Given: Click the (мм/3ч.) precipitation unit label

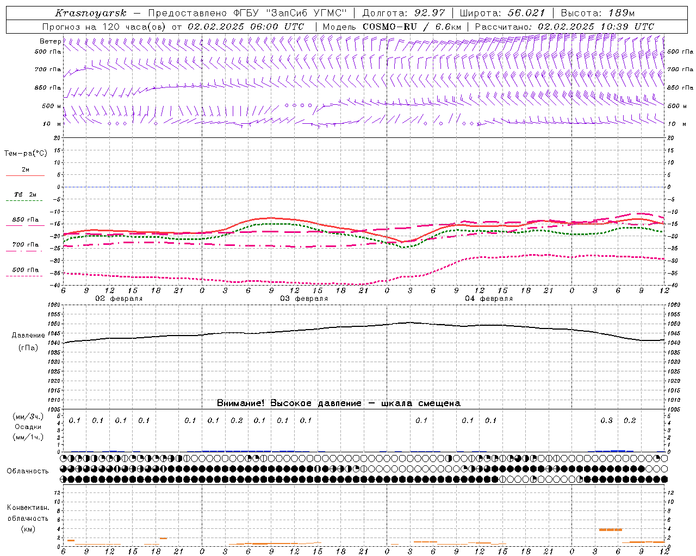Looking at the screenshot, I should [28, 416].
